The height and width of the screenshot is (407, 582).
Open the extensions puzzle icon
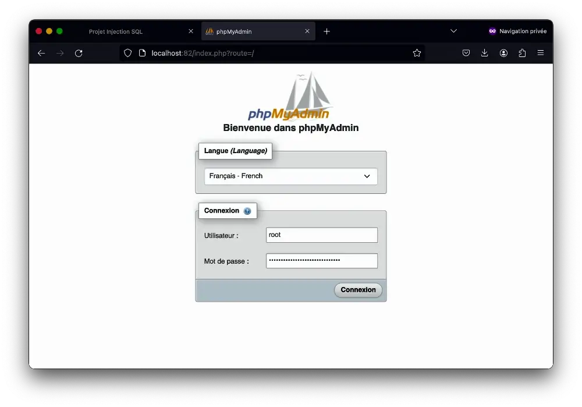(x=522, y=53)
